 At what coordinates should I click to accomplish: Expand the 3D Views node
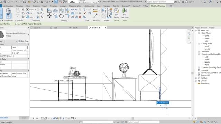pos(199,52)
